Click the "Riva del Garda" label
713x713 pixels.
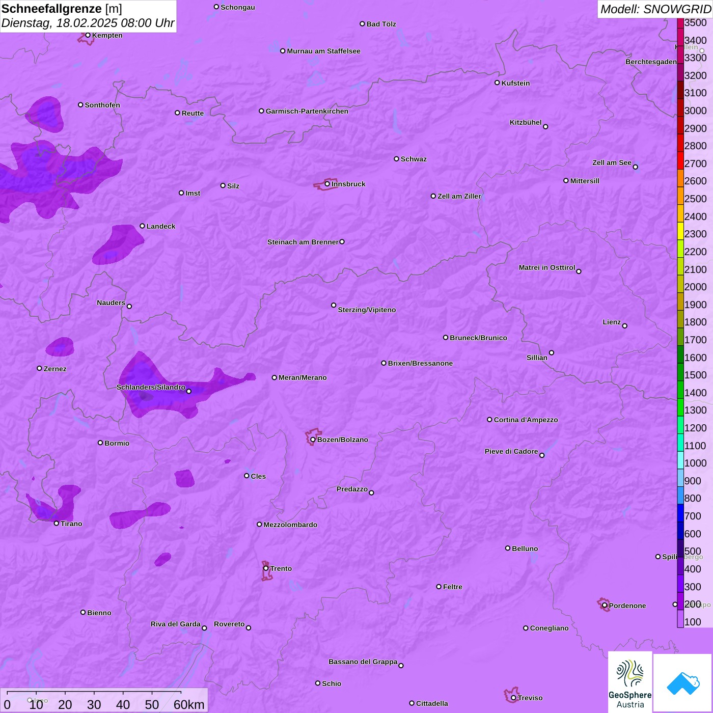(x=176, y=624)
